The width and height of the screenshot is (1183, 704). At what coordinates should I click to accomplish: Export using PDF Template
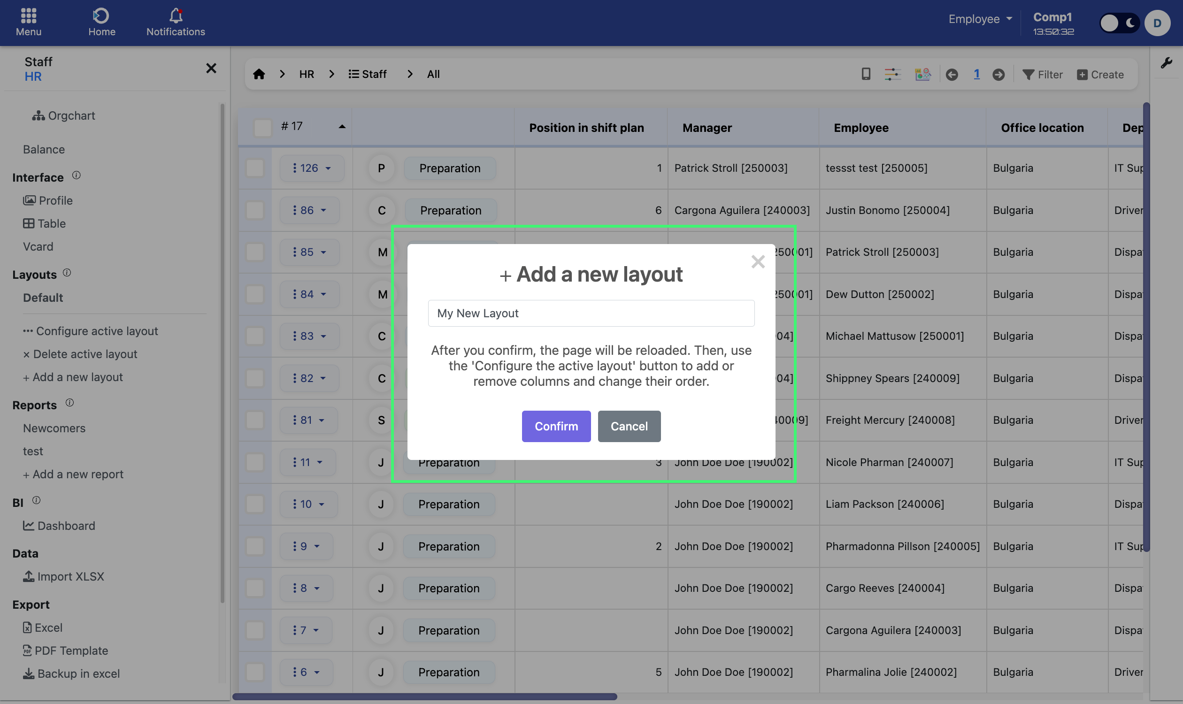click(65, 650)
